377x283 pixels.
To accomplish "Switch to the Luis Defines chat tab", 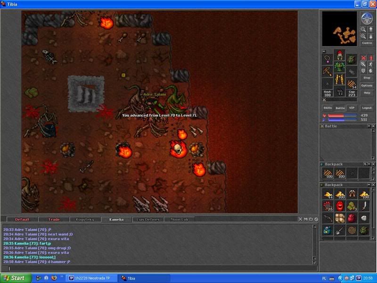I will pyautogui.click(x=148, y=219).
